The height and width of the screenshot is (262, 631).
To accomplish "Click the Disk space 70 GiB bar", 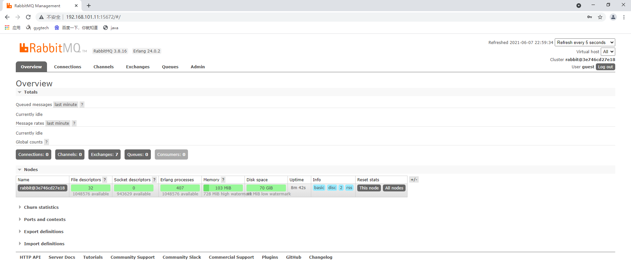I will tap(266, 188).
